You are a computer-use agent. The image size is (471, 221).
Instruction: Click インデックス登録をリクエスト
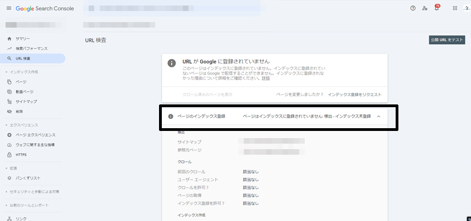point(355,94)
